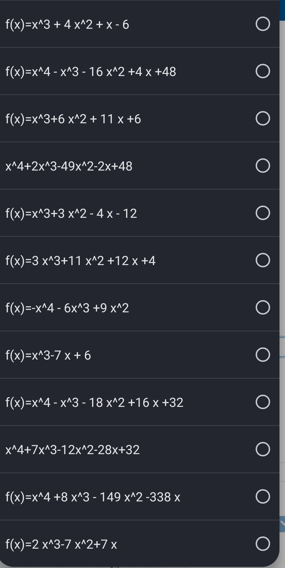
Task: Tap option text f(x)=-x^4 - 6x^3 +9 x^2
Action: click(x=67, y=308)
